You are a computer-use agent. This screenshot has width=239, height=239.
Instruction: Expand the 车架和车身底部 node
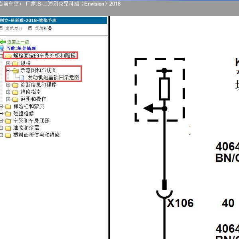[x=1, y=121]
